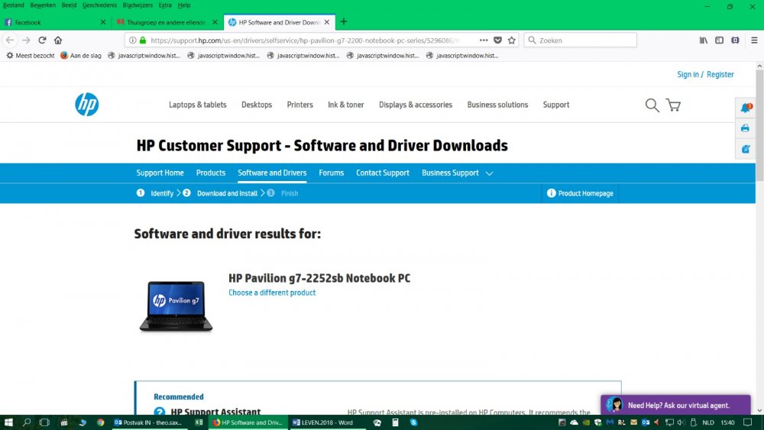The height and width of the screenshot is (430, 764).
Task: Bookmark this page with the star
Action: coord(512,40)
